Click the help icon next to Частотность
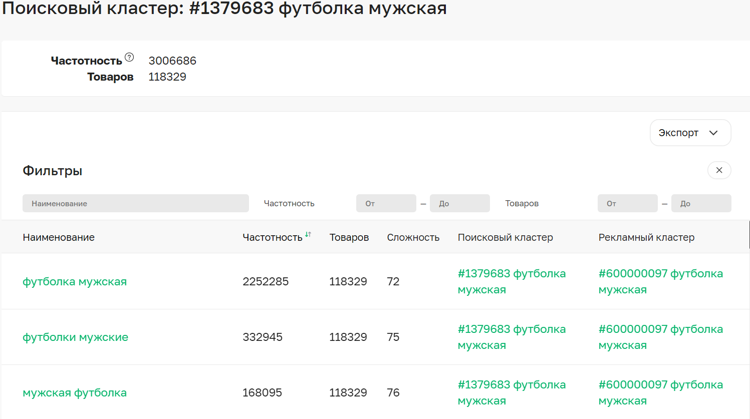Viewport: 750px width, 419px height. click(129, 57)
